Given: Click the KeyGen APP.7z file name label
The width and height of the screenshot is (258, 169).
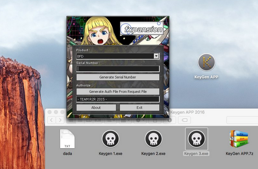Looking at the screenshot, I should (x=240, y=153).
